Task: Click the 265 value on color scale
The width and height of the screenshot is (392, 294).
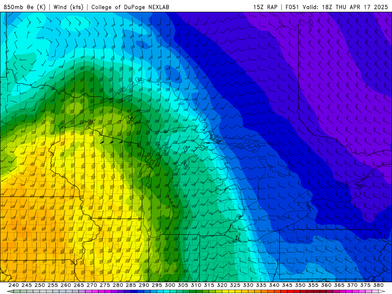Action: pyautogui.click(x=78, y=285)
